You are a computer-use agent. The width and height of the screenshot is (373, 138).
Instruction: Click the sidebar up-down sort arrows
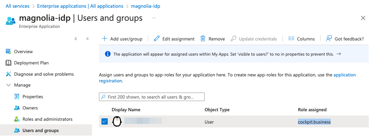coord(76,39)
